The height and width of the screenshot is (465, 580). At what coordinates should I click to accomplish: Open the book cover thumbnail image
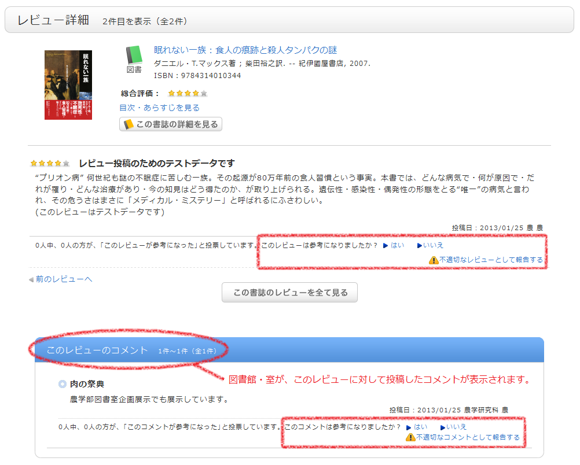[68, 84]
